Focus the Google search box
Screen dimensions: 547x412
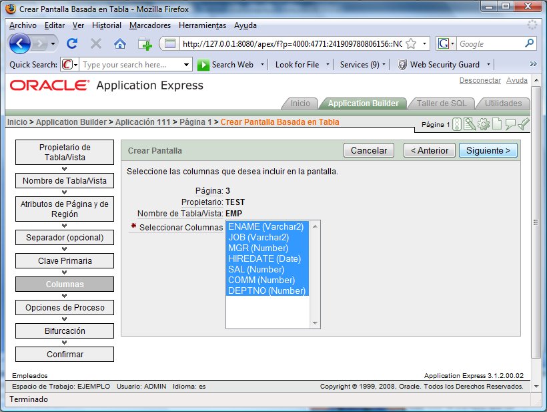491,43
